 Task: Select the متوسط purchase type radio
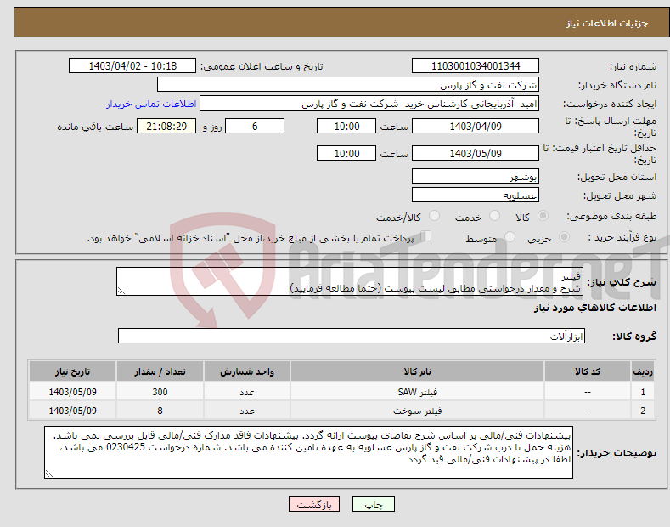pos(510,236)
